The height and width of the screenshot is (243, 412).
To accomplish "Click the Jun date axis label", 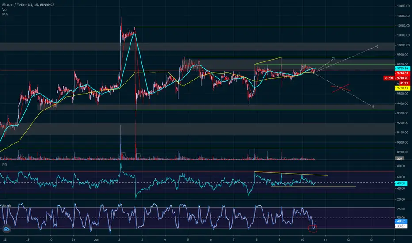I will [96, 239].
